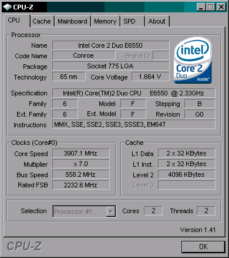Image resolution: width=229 pixels, height=258 pixels.
Task: Click the Core Voltage value box
Action: tap(150, 77)
